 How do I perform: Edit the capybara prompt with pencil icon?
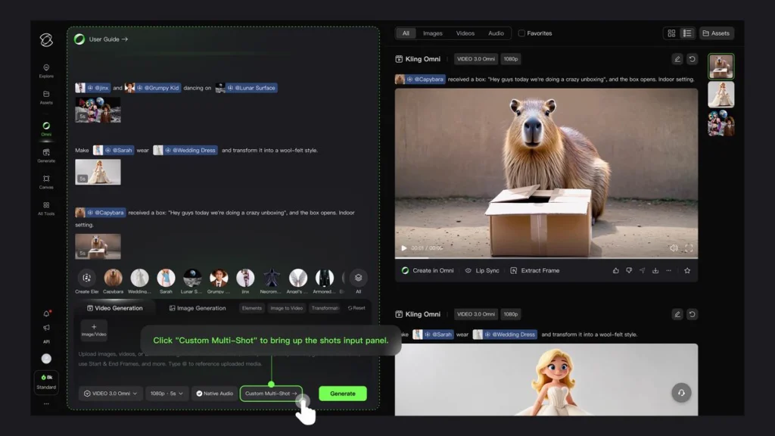[x=677, y=59]
